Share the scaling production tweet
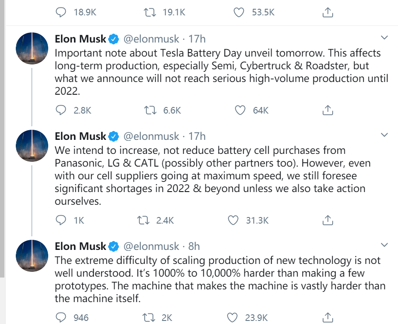This screenshot has width=398, height=324. [x=327, y=317]
